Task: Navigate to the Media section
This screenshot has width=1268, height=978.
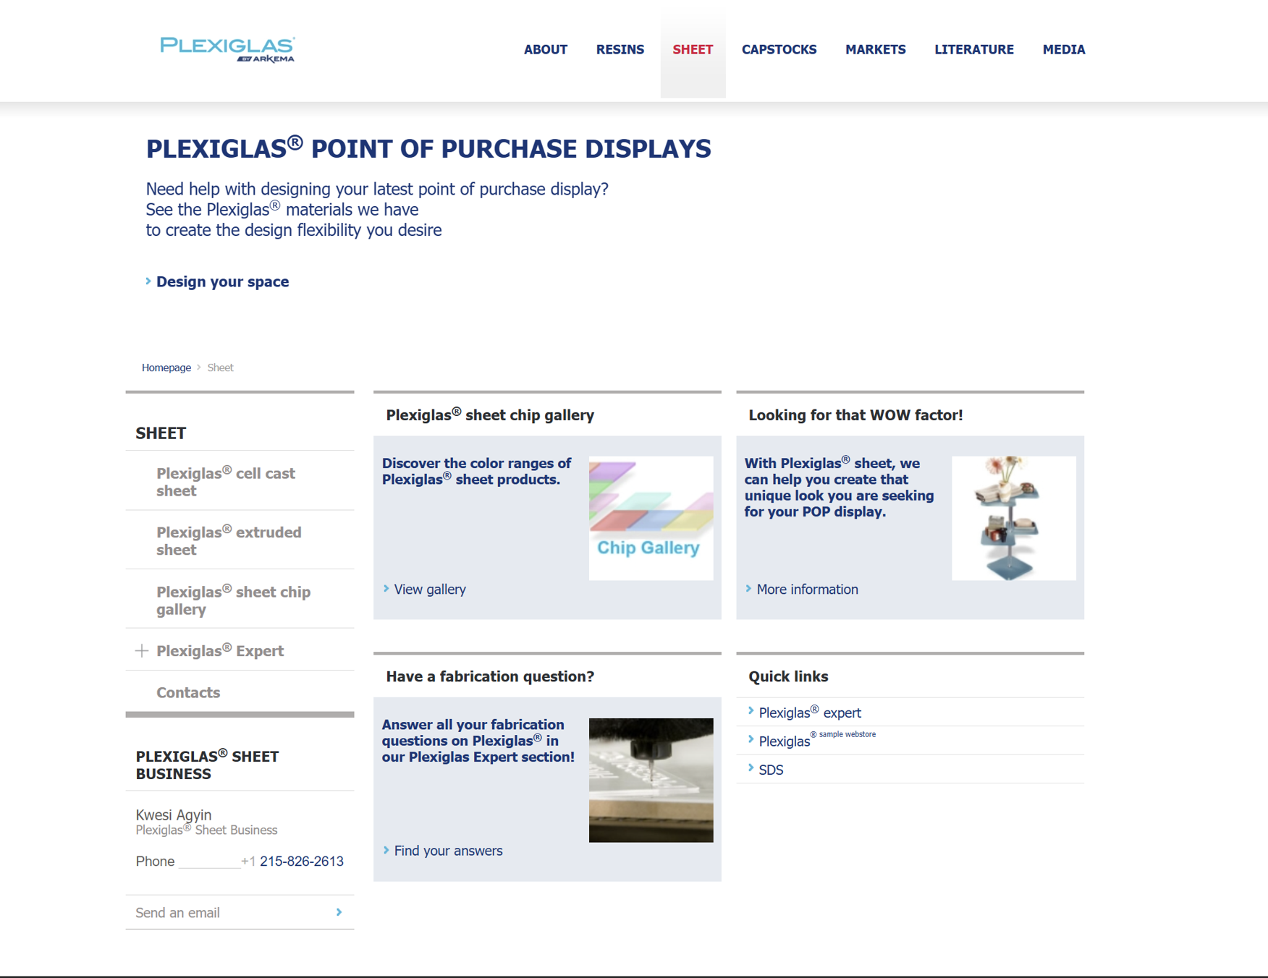Action: click(x=1063, y=49)
